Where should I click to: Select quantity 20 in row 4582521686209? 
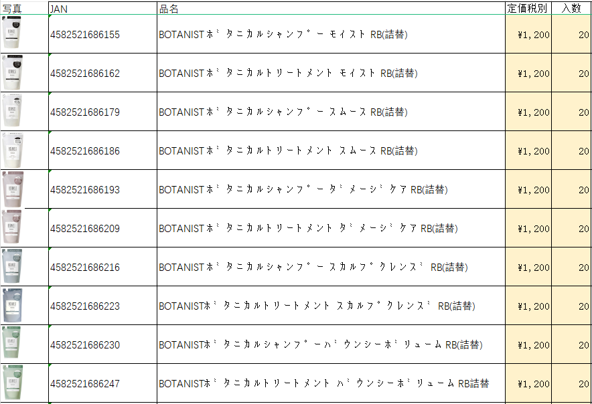point(572,228)
